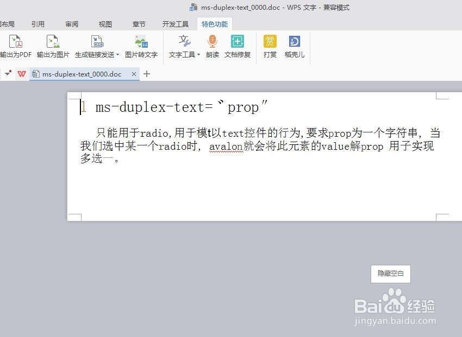Click the ms-duplex-text_0000.doc document tab

click(x=82, y=74)
